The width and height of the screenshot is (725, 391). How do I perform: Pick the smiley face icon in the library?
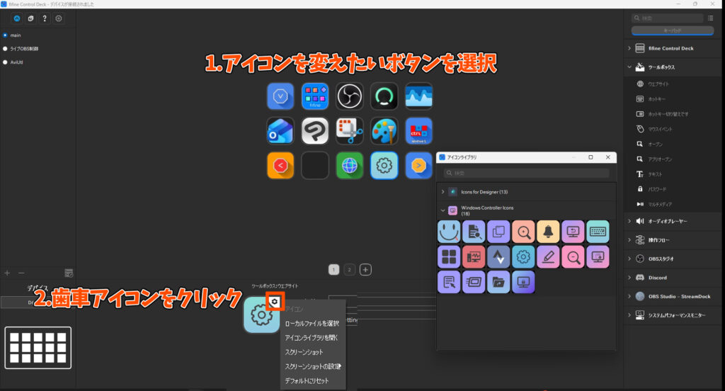click(450, 232)
